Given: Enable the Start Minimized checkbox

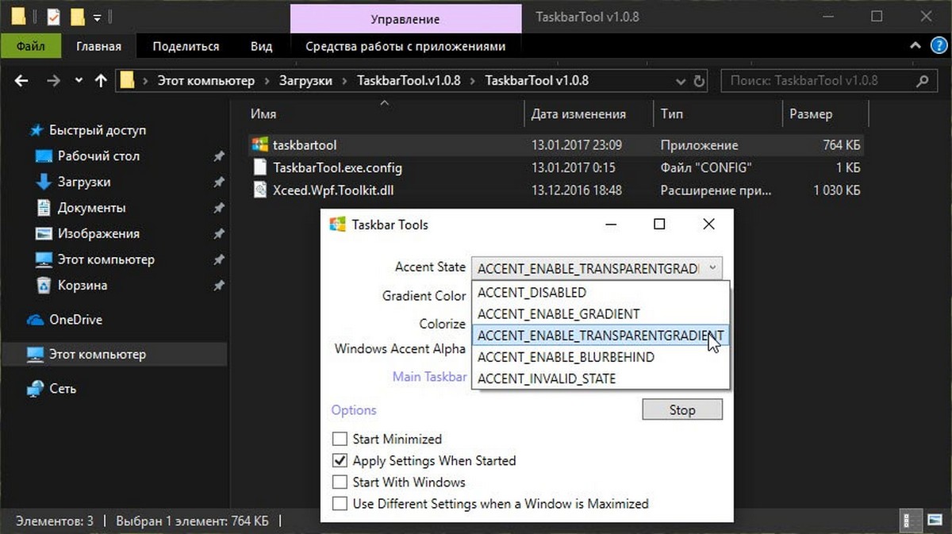Looking at the screenshot, I should click(340, 439).
